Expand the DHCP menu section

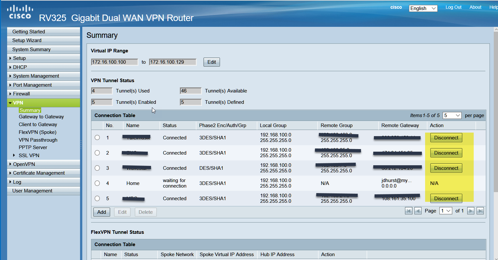tap(43, 67)
